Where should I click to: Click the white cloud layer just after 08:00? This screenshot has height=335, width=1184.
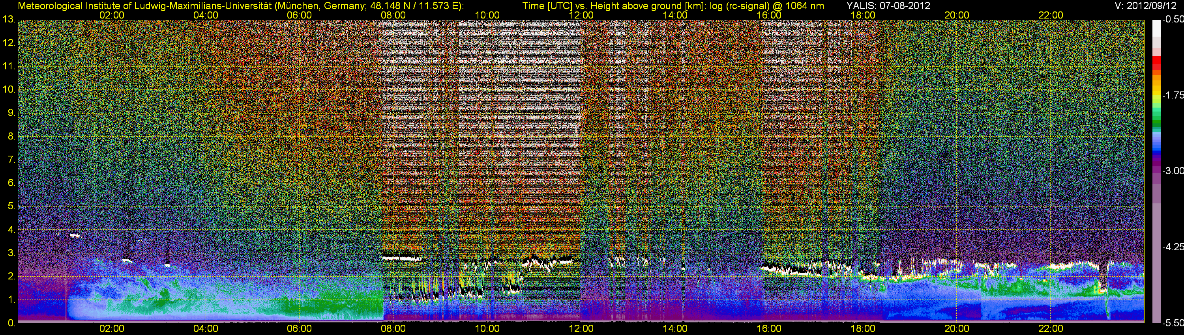pyautogui.click(x=401, y=259)
